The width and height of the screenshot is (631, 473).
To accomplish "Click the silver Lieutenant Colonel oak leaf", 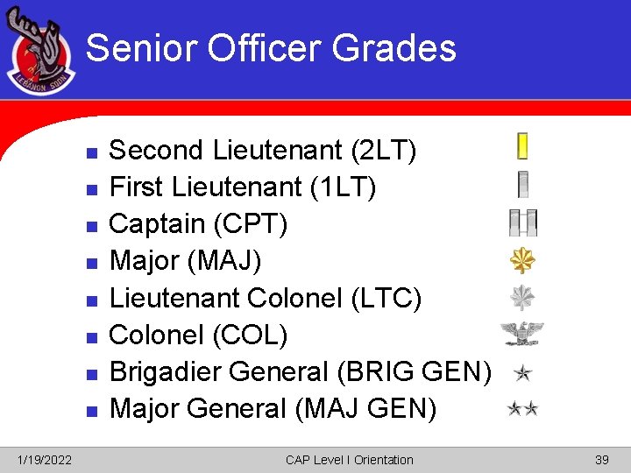I will click(523, 298).
